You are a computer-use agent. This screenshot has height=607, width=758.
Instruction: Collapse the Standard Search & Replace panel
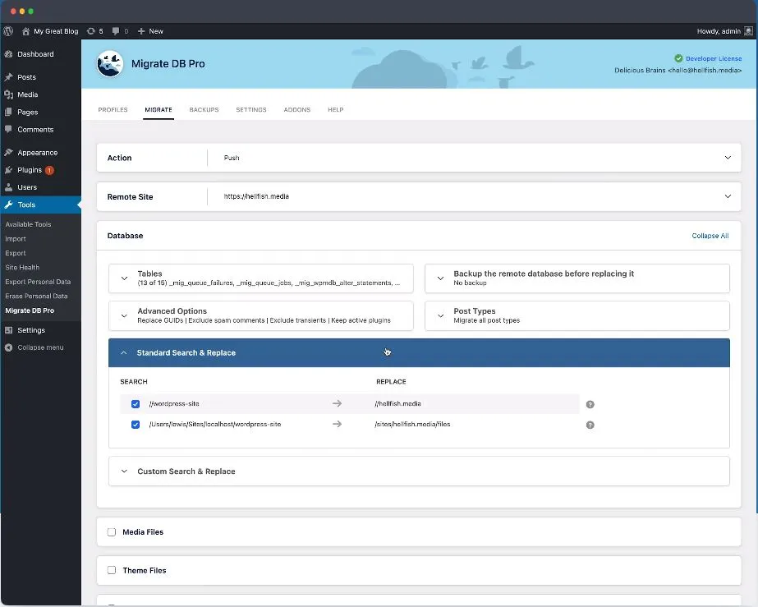124,352
